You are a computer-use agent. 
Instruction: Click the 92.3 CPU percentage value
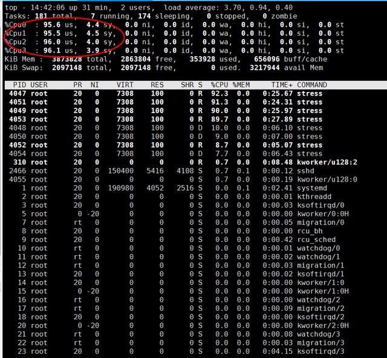point(220,94)
